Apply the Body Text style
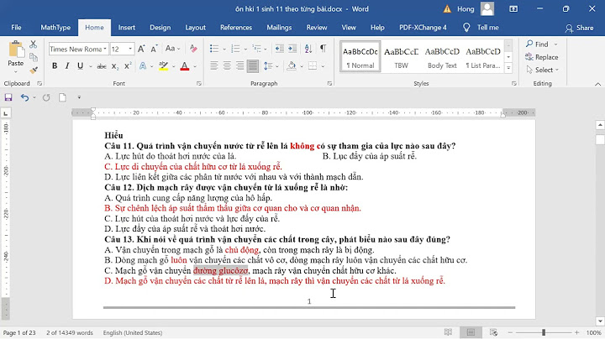 tap(442, 56)
